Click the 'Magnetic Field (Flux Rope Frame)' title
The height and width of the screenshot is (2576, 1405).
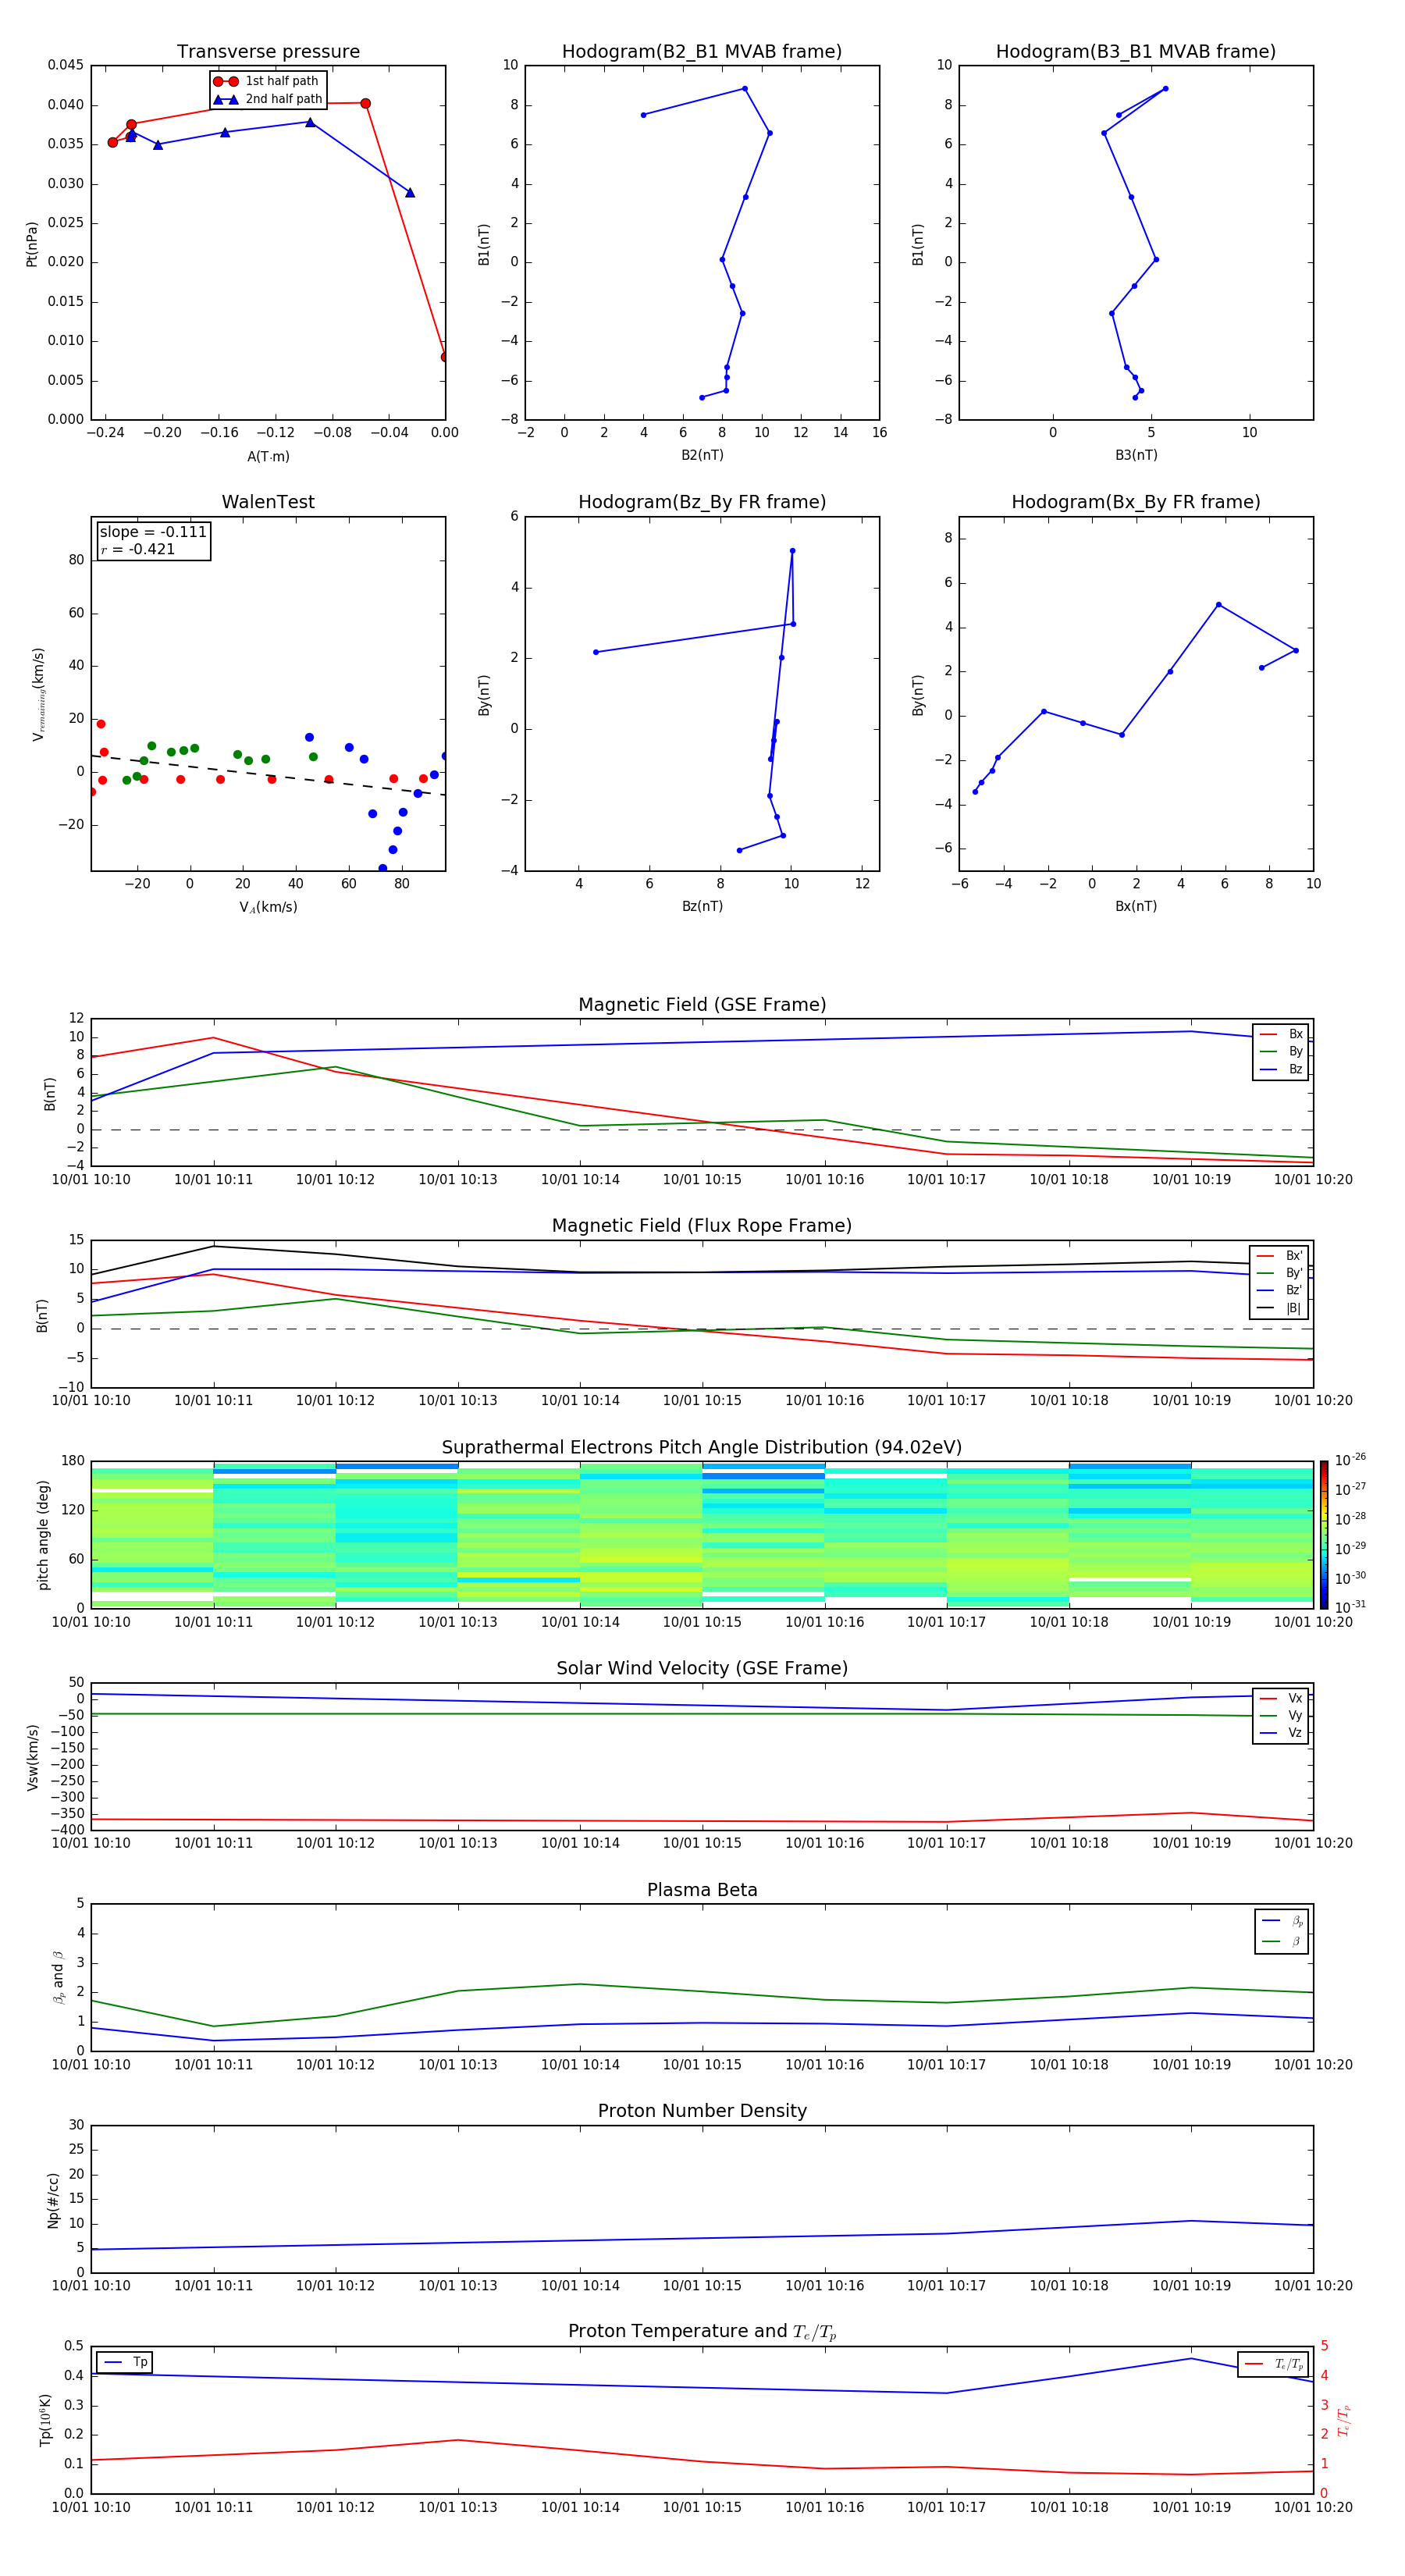tap(702, 1226)
